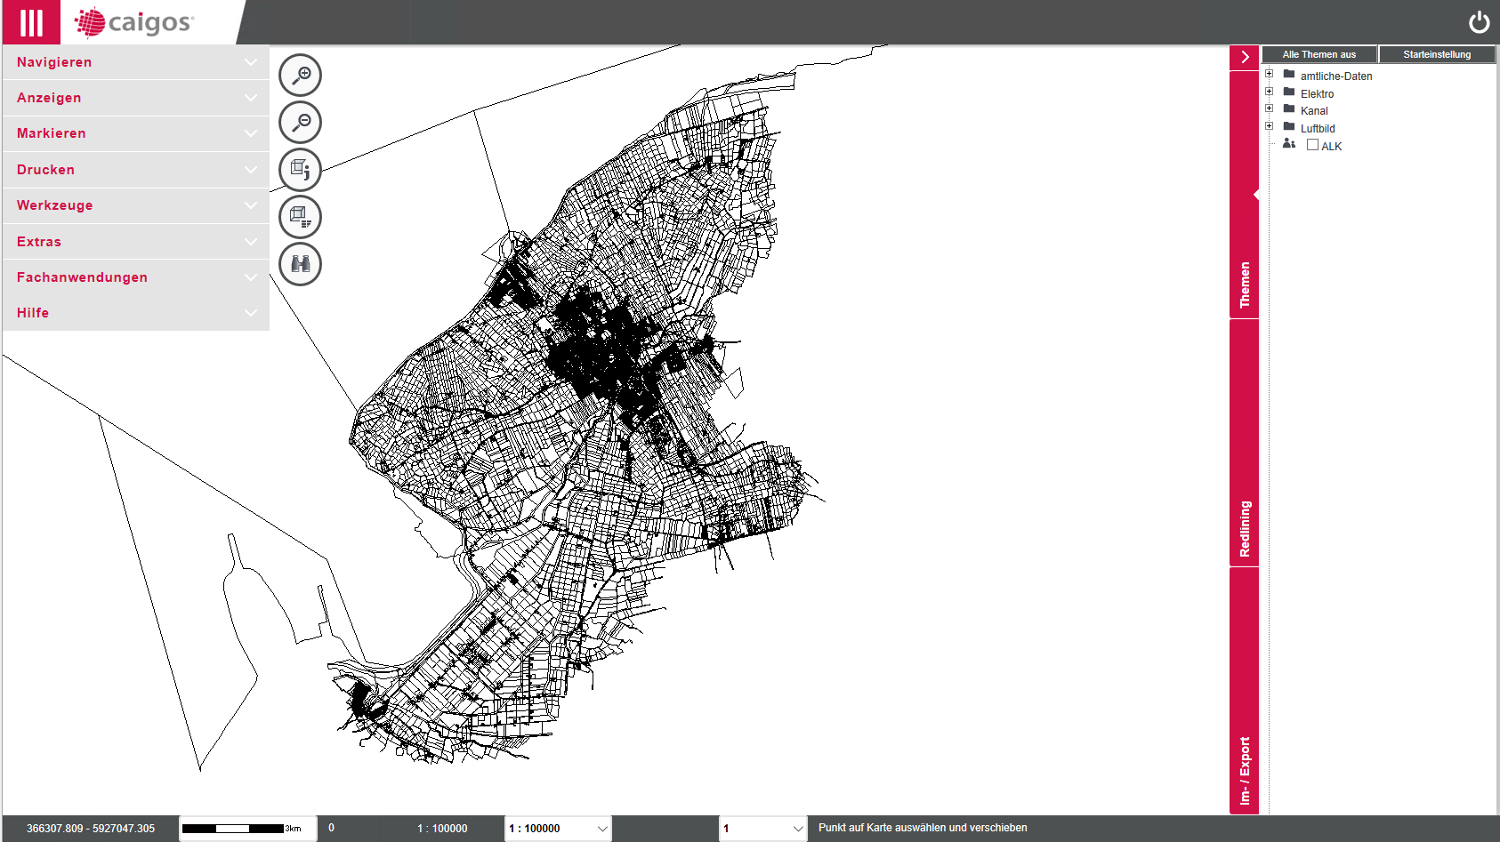This screenshot has width=1500, height=842.
Task: Expand the Luftbild folder node
Action: coord(1270,126)
